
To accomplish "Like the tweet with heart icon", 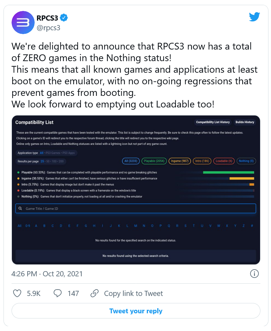I will [x=17, y=293].
